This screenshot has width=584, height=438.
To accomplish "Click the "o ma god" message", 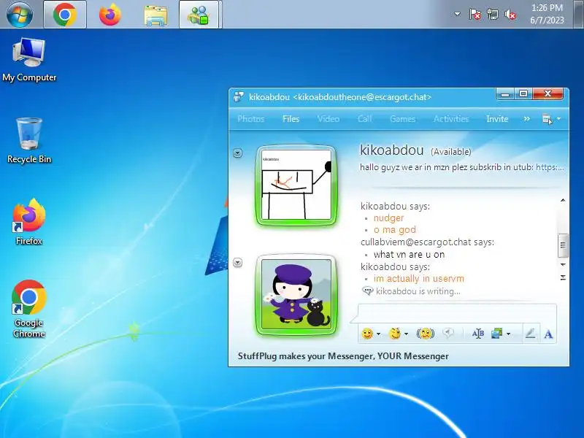I will coord(395,230).
